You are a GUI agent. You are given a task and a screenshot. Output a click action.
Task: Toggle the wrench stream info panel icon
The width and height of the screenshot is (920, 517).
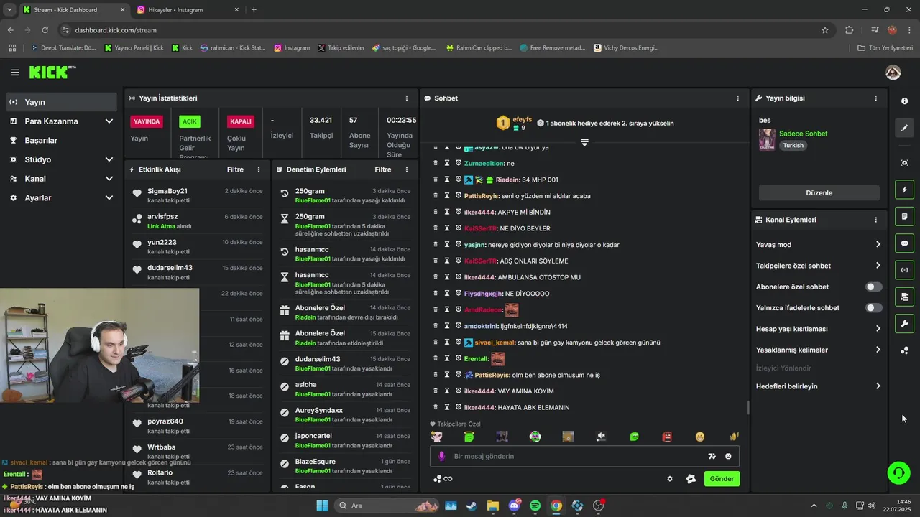click(x=905, y=323)
